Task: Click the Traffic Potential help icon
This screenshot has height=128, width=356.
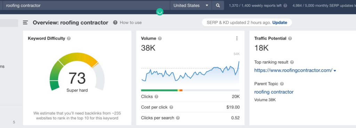Action: coord(290,39)
